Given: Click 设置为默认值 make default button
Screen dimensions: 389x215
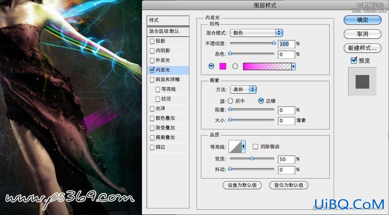Looking at the screenshot, I should point(242,185).
